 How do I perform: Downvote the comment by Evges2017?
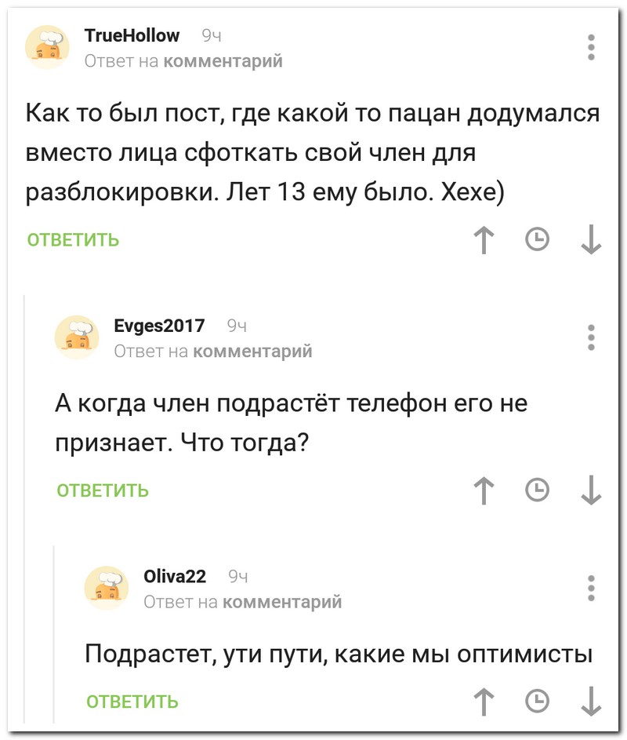click(592, 490)
